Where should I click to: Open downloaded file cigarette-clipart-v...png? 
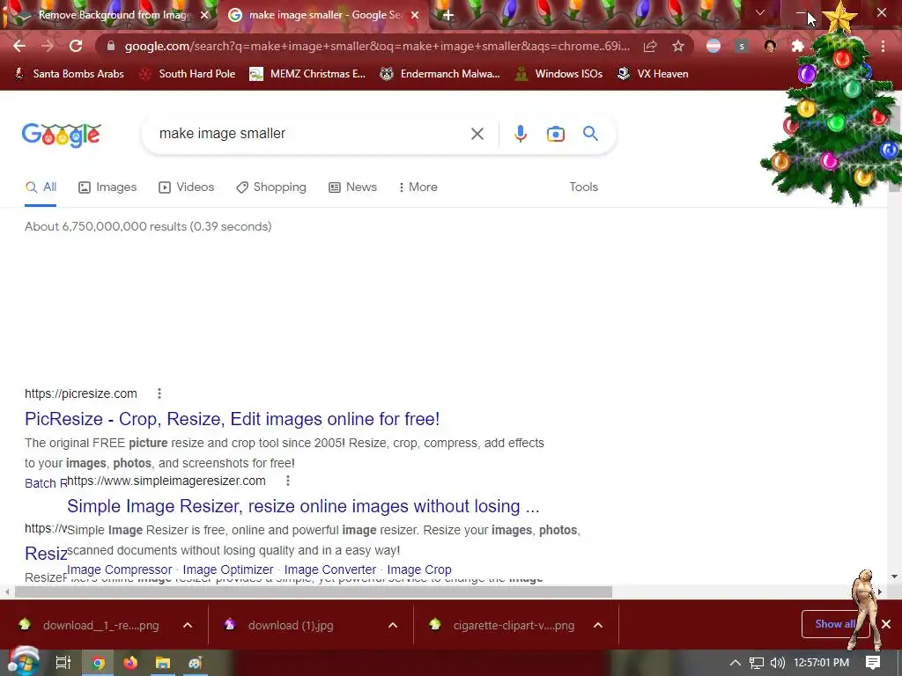pos(504,626)
